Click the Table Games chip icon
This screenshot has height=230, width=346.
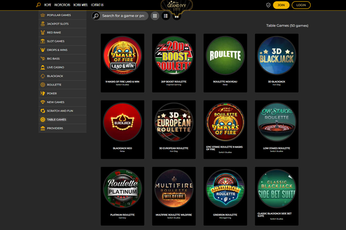(43, 120)
